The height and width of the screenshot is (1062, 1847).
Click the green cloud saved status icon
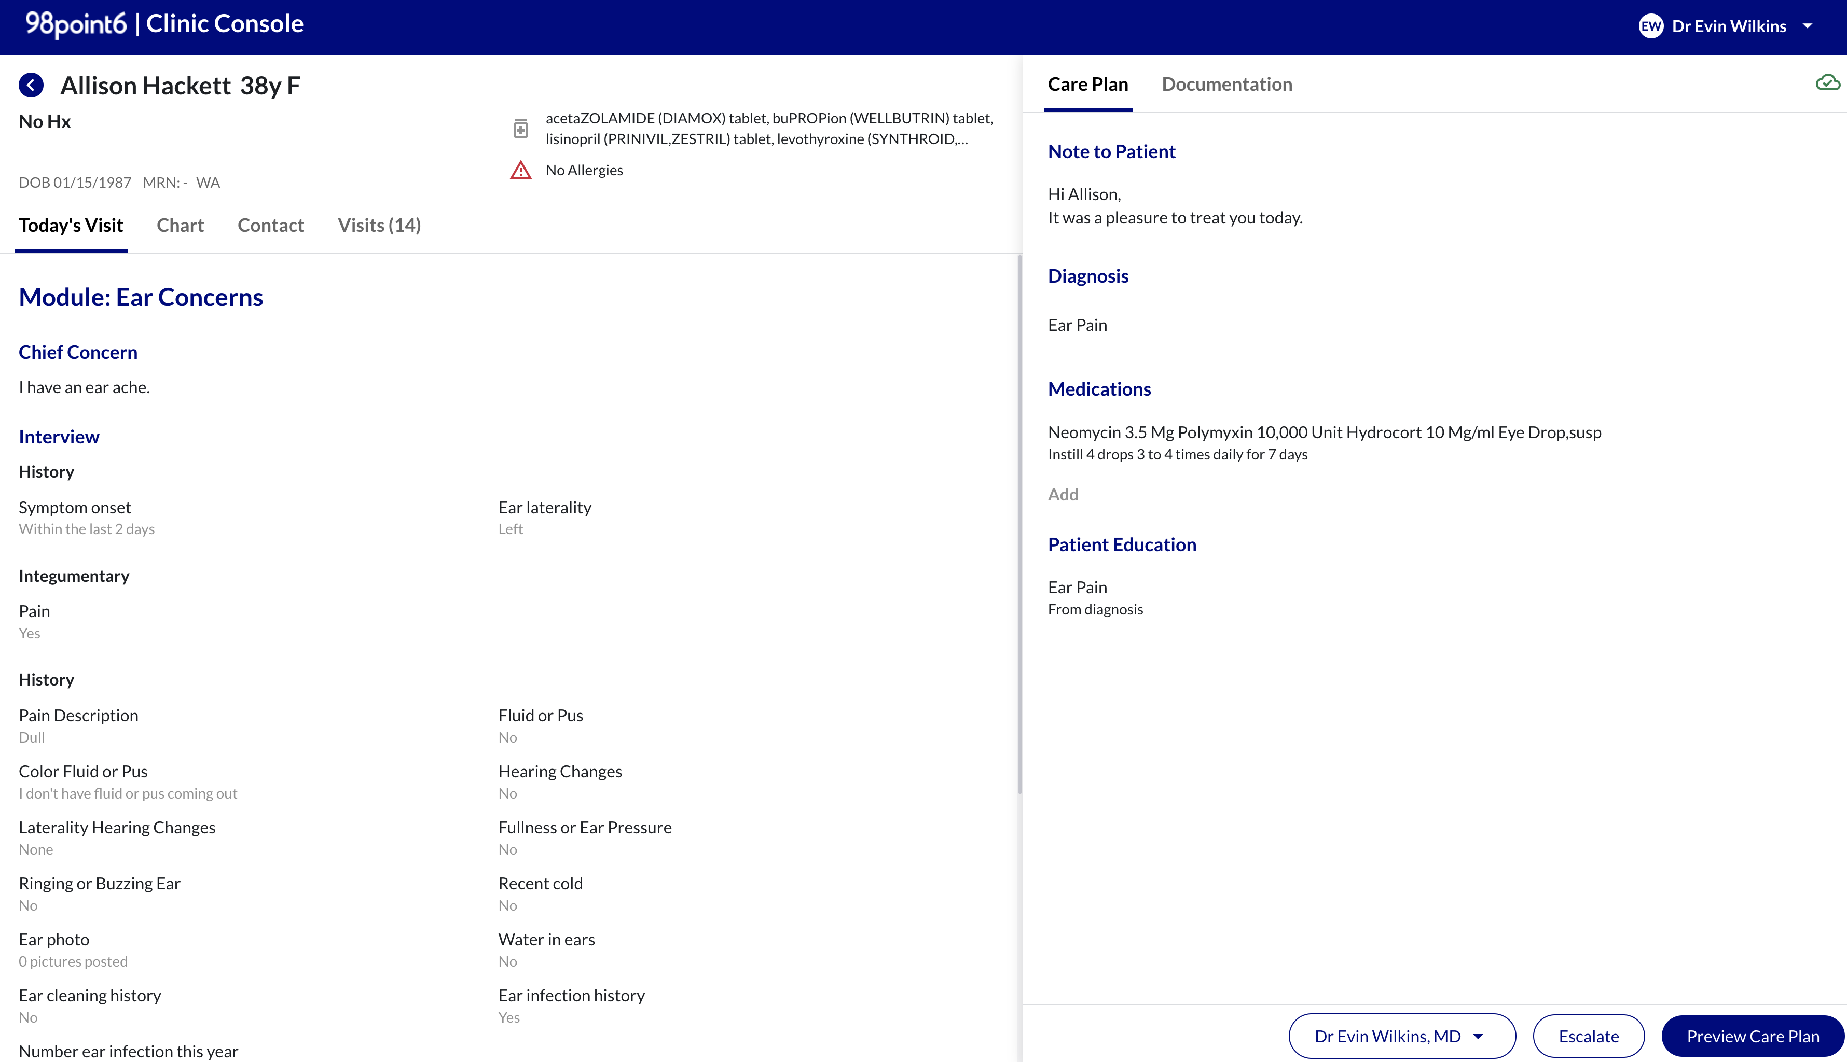1827,82
